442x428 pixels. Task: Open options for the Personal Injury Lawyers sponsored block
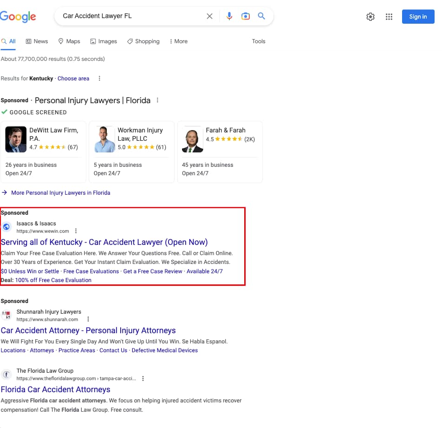[x=157, y=100]
